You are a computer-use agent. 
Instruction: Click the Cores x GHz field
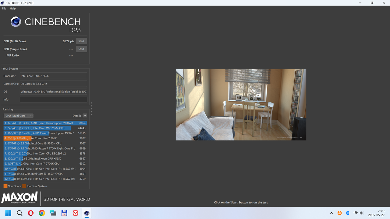click(x=54, y=84)
